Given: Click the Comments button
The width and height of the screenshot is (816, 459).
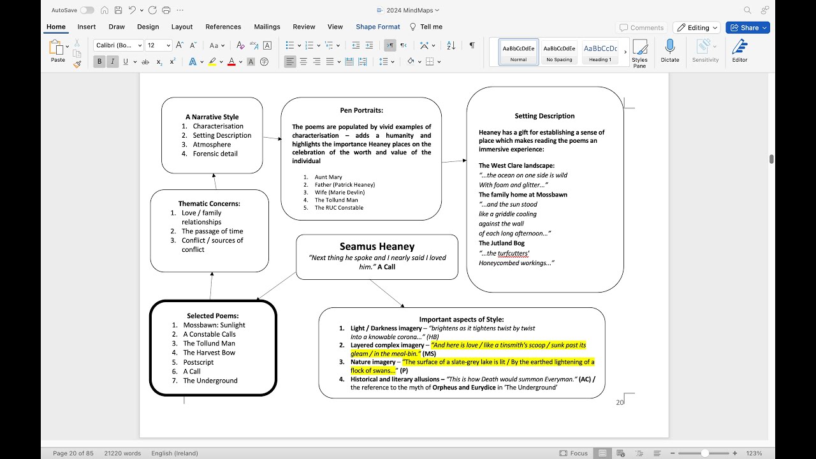Looking at the screenshot, I should 641,27.
